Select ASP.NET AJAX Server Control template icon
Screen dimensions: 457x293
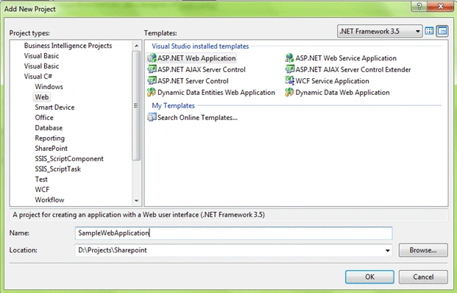pos(152,69)
